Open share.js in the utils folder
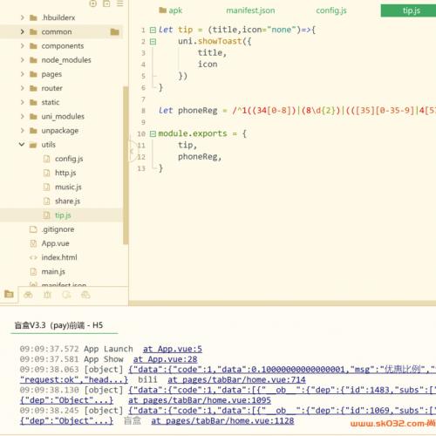Image resolution: width=436 pixels, height=436 pixels. click(x=67, y=201)
